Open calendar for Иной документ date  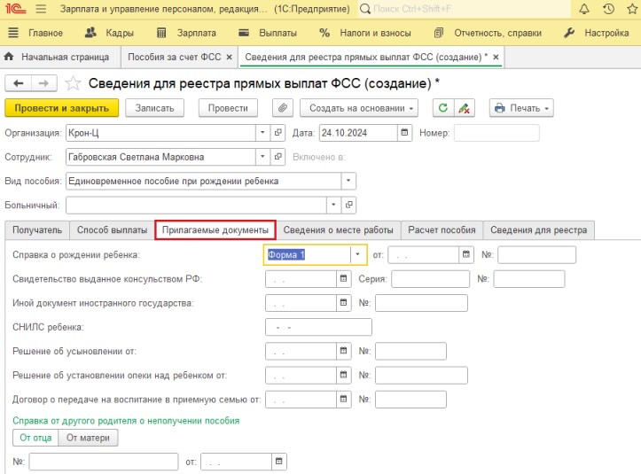point(343,302)
